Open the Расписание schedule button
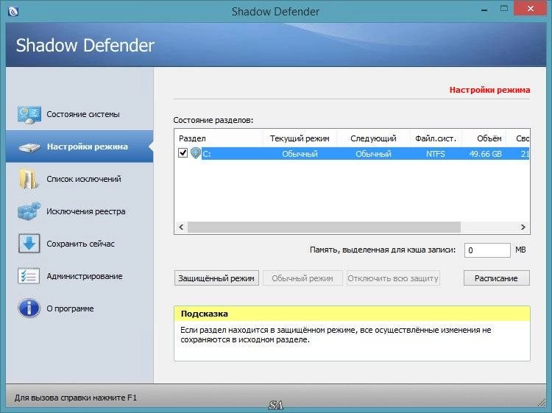The width and height of the screenshot is (552, 413). pyautogui.click(x=496, y=278)
